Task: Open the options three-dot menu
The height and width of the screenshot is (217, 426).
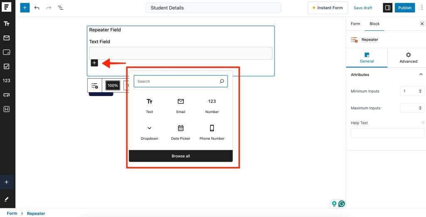Action: [422, 8]
